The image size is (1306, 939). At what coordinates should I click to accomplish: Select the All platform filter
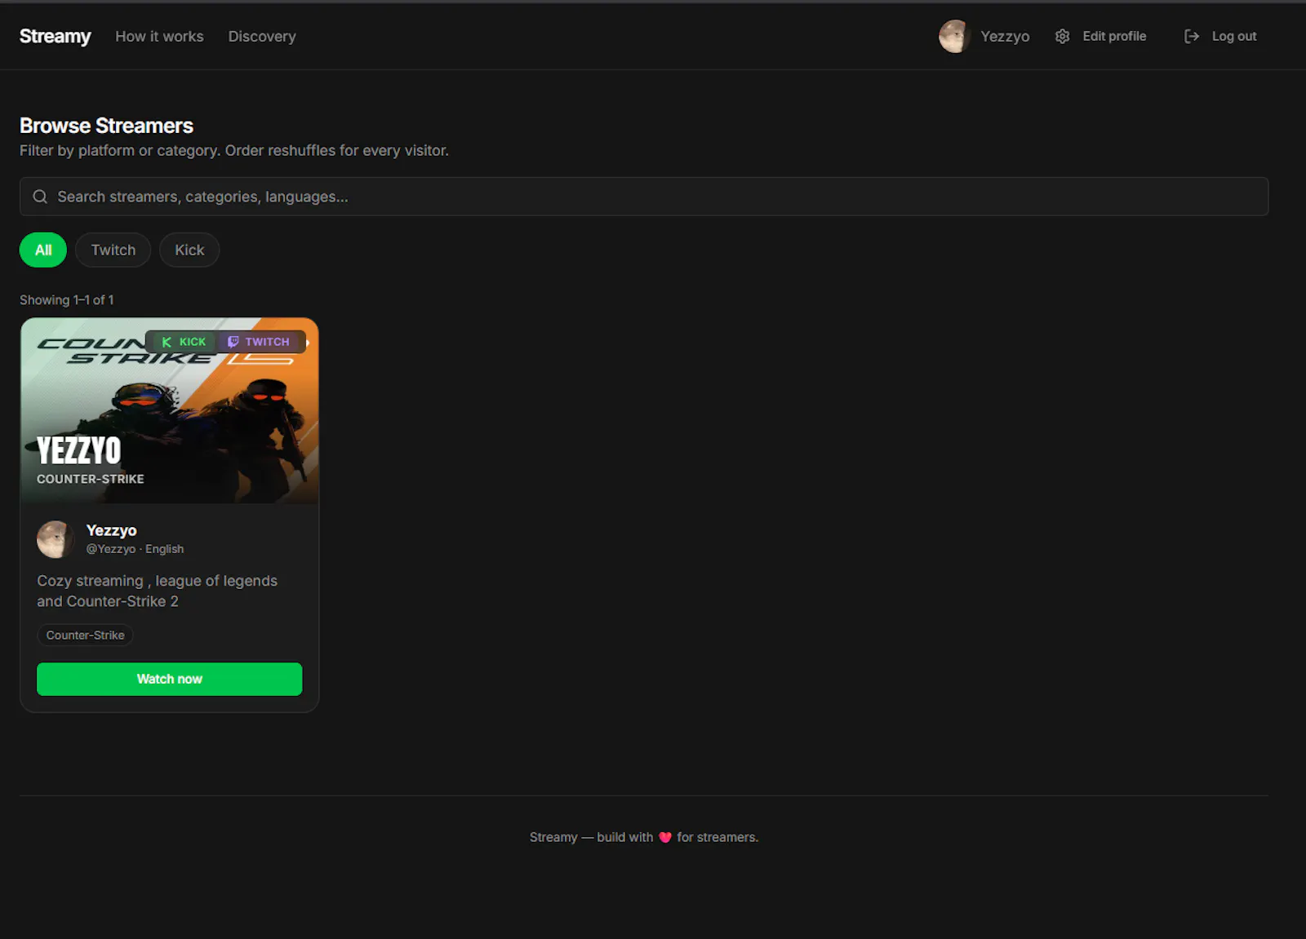click(x=43, y=250)
